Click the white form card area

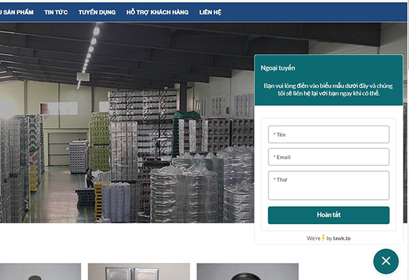pos(329,175)
